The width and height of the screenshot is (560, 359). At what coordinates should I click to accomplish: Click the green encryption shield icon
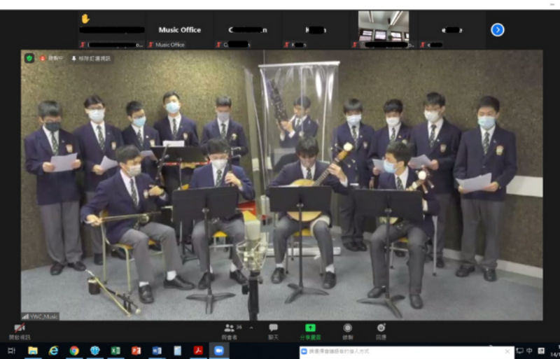pos(29,58)
